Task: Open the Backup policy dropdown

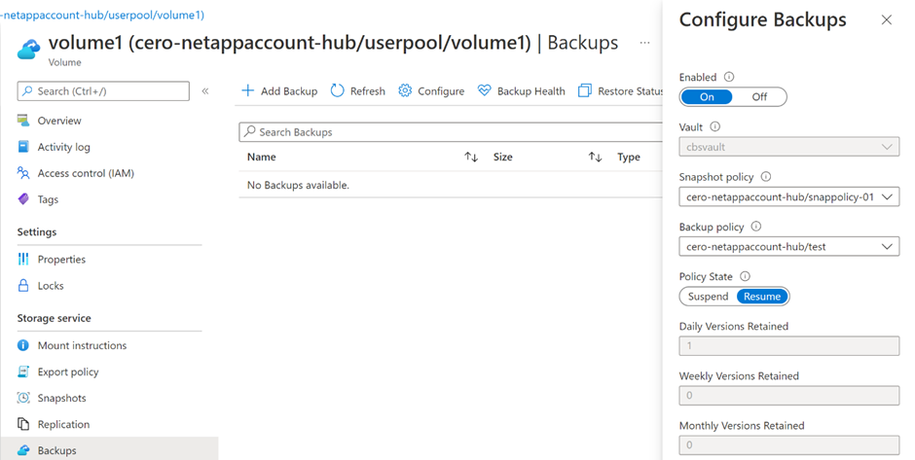Action: 788,247
